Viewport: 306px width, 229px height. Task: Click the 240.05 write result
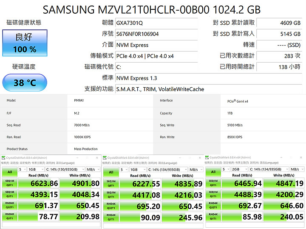point(284,217)
